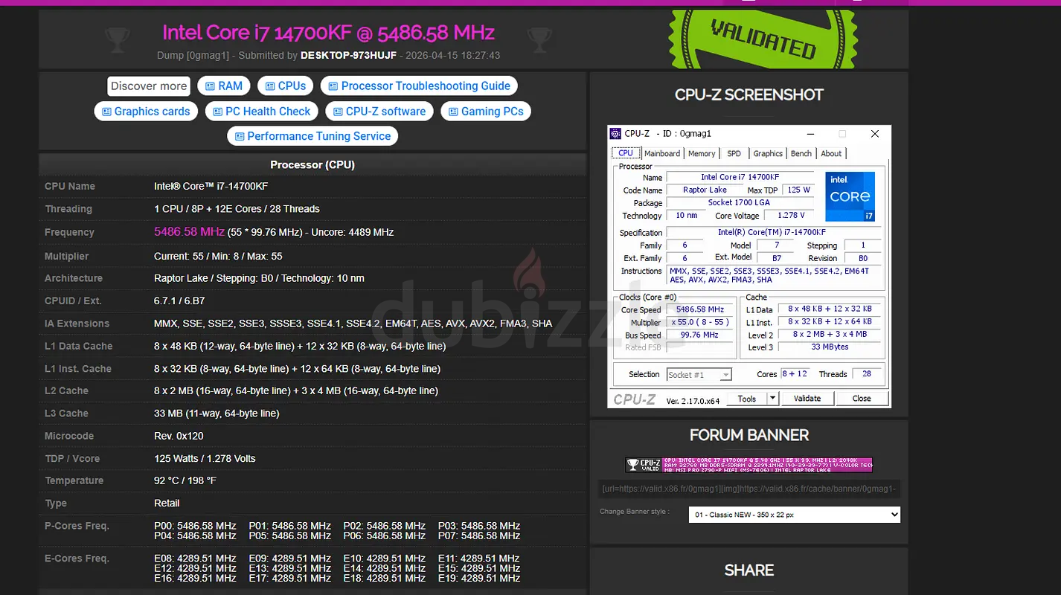Open the Graphics tab in CPU-Z
The height and width of the screenshot is (595, 1061).
[768, 153]
